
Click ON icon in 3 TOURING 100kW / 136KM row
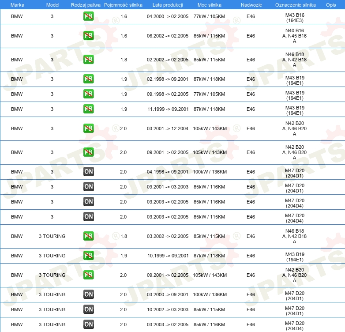point(89,294)
